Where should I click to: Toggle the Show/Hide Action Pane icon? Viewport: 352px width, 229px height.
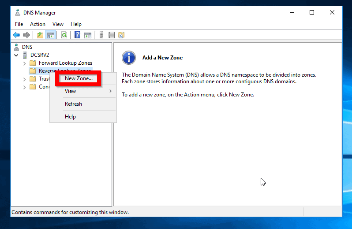(x=87, y=35)
